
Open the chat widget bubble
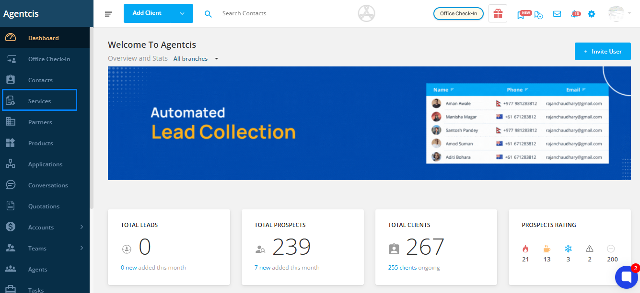(x=627, y=277)
